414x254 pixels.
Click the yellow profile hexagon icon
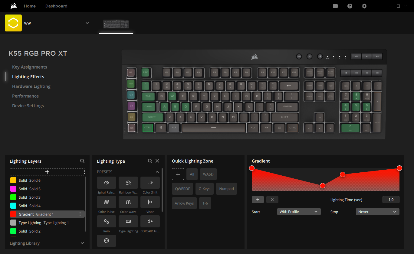pos(13,23)
